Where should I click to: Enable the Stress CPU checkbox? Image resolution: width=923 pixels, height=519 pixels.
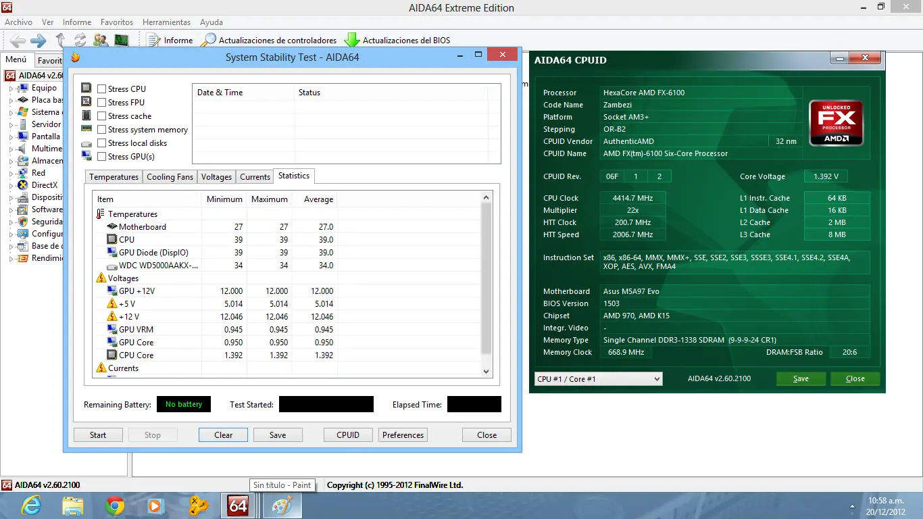tap(101, 89)
